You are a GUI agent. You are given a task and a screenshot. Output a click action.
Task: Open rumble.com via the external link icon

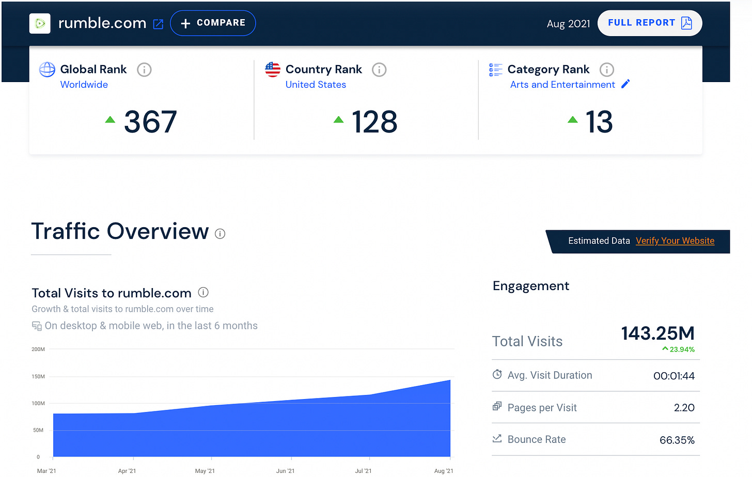159,24
